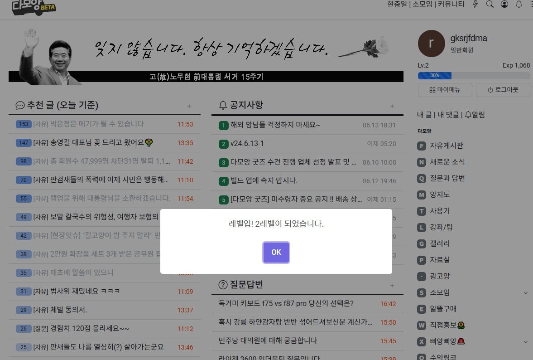Open the search magnifier icon in header
This screenshot has height=360, width=533.
click(x=490, y=4)
